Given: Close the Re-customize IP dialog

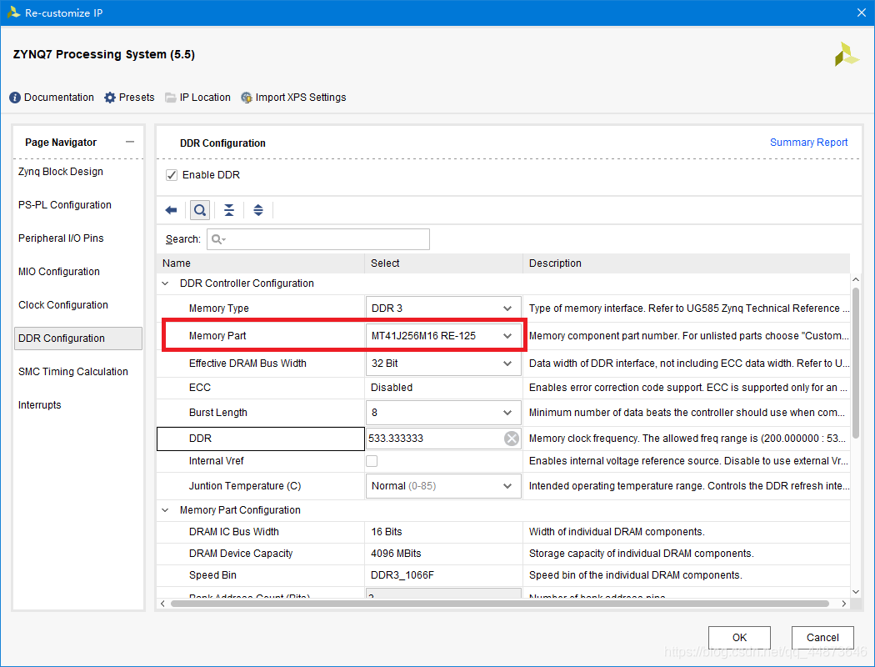Looking at the screenshot, I should coord(861,13).
